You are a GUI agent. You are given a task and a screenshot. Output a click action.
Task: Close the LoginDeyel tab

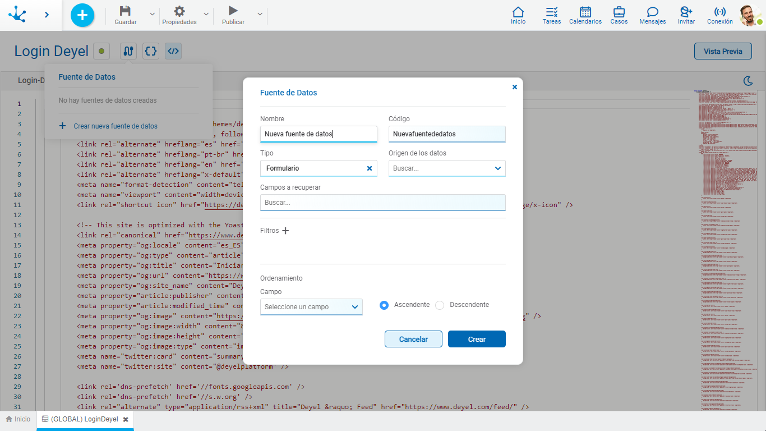click(126, 419)
